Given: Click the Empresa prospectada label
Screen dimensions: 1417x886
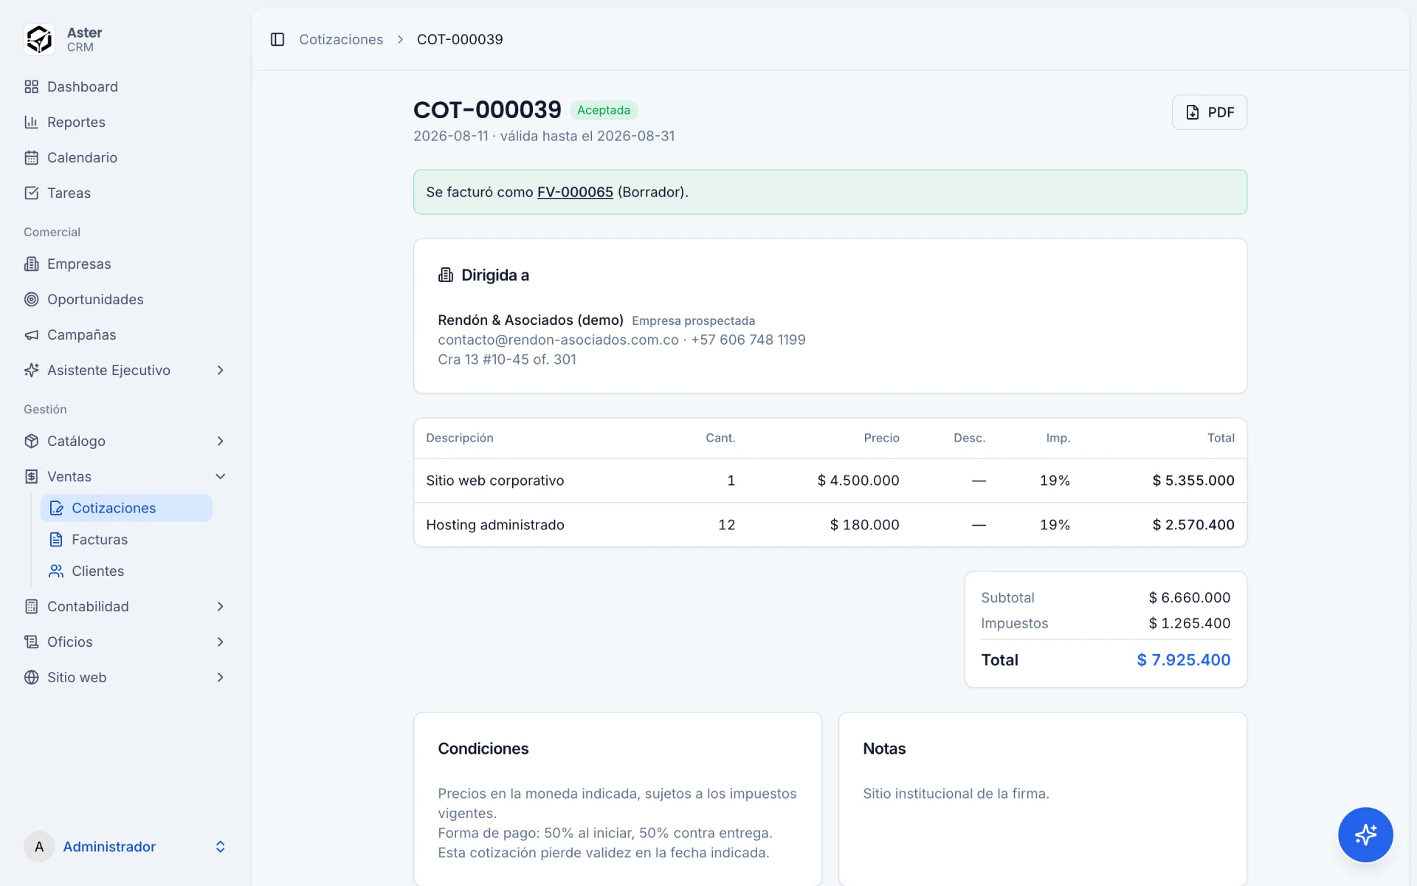Looking at the screenshot, I should (x=693, y=320).
